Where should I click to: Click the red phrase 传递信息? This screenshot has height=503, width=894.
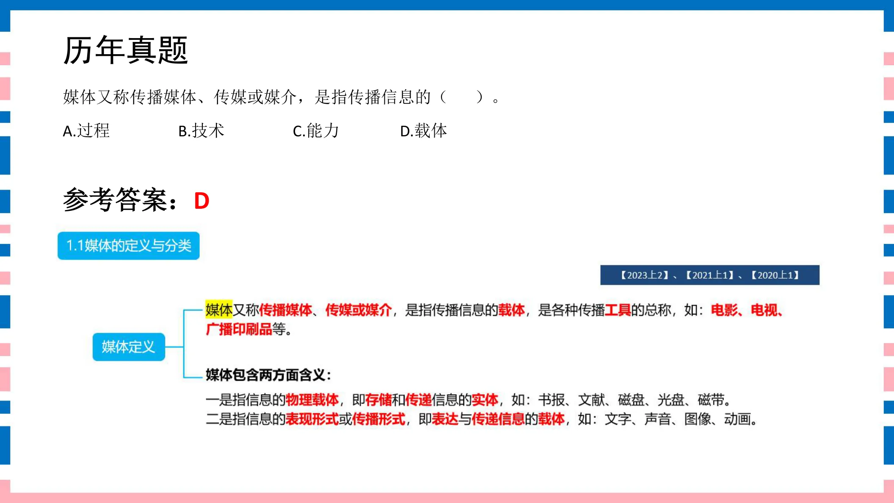pyautogui.click(x=498, y=419)
